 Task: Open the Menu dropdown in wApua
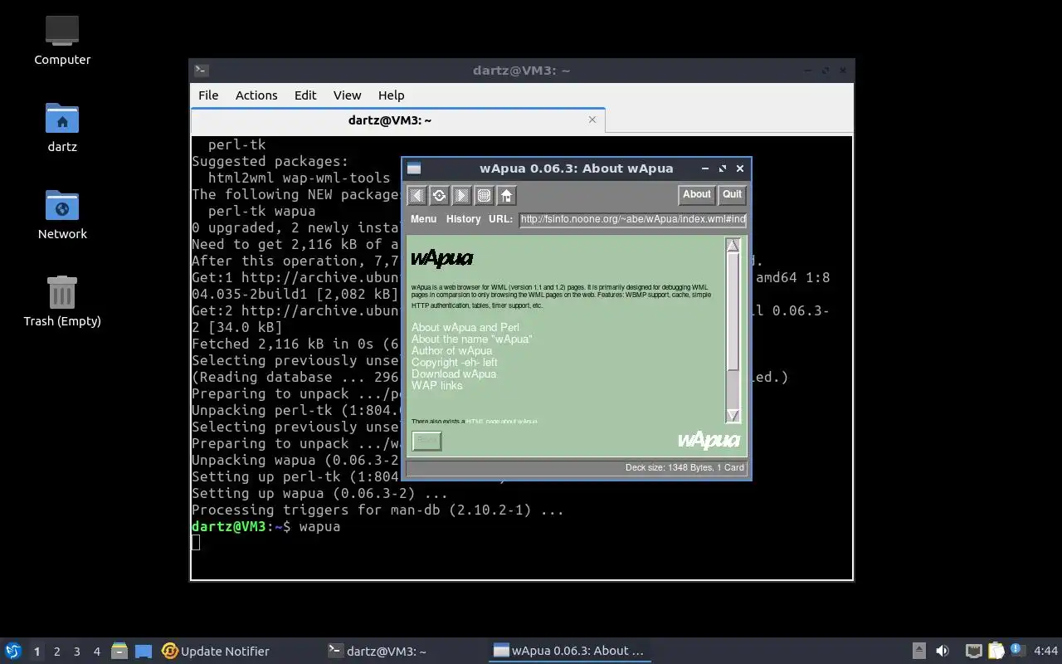[423, 219]
